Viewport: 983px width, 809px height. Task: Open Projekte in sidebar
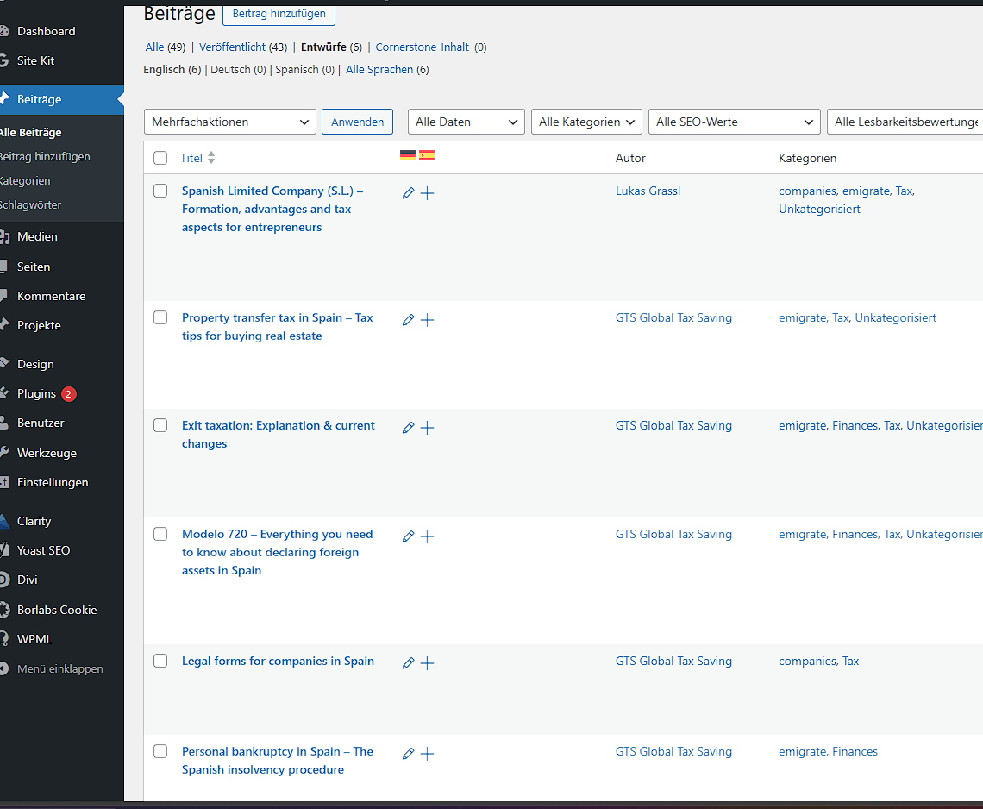[x=39, y=325]
